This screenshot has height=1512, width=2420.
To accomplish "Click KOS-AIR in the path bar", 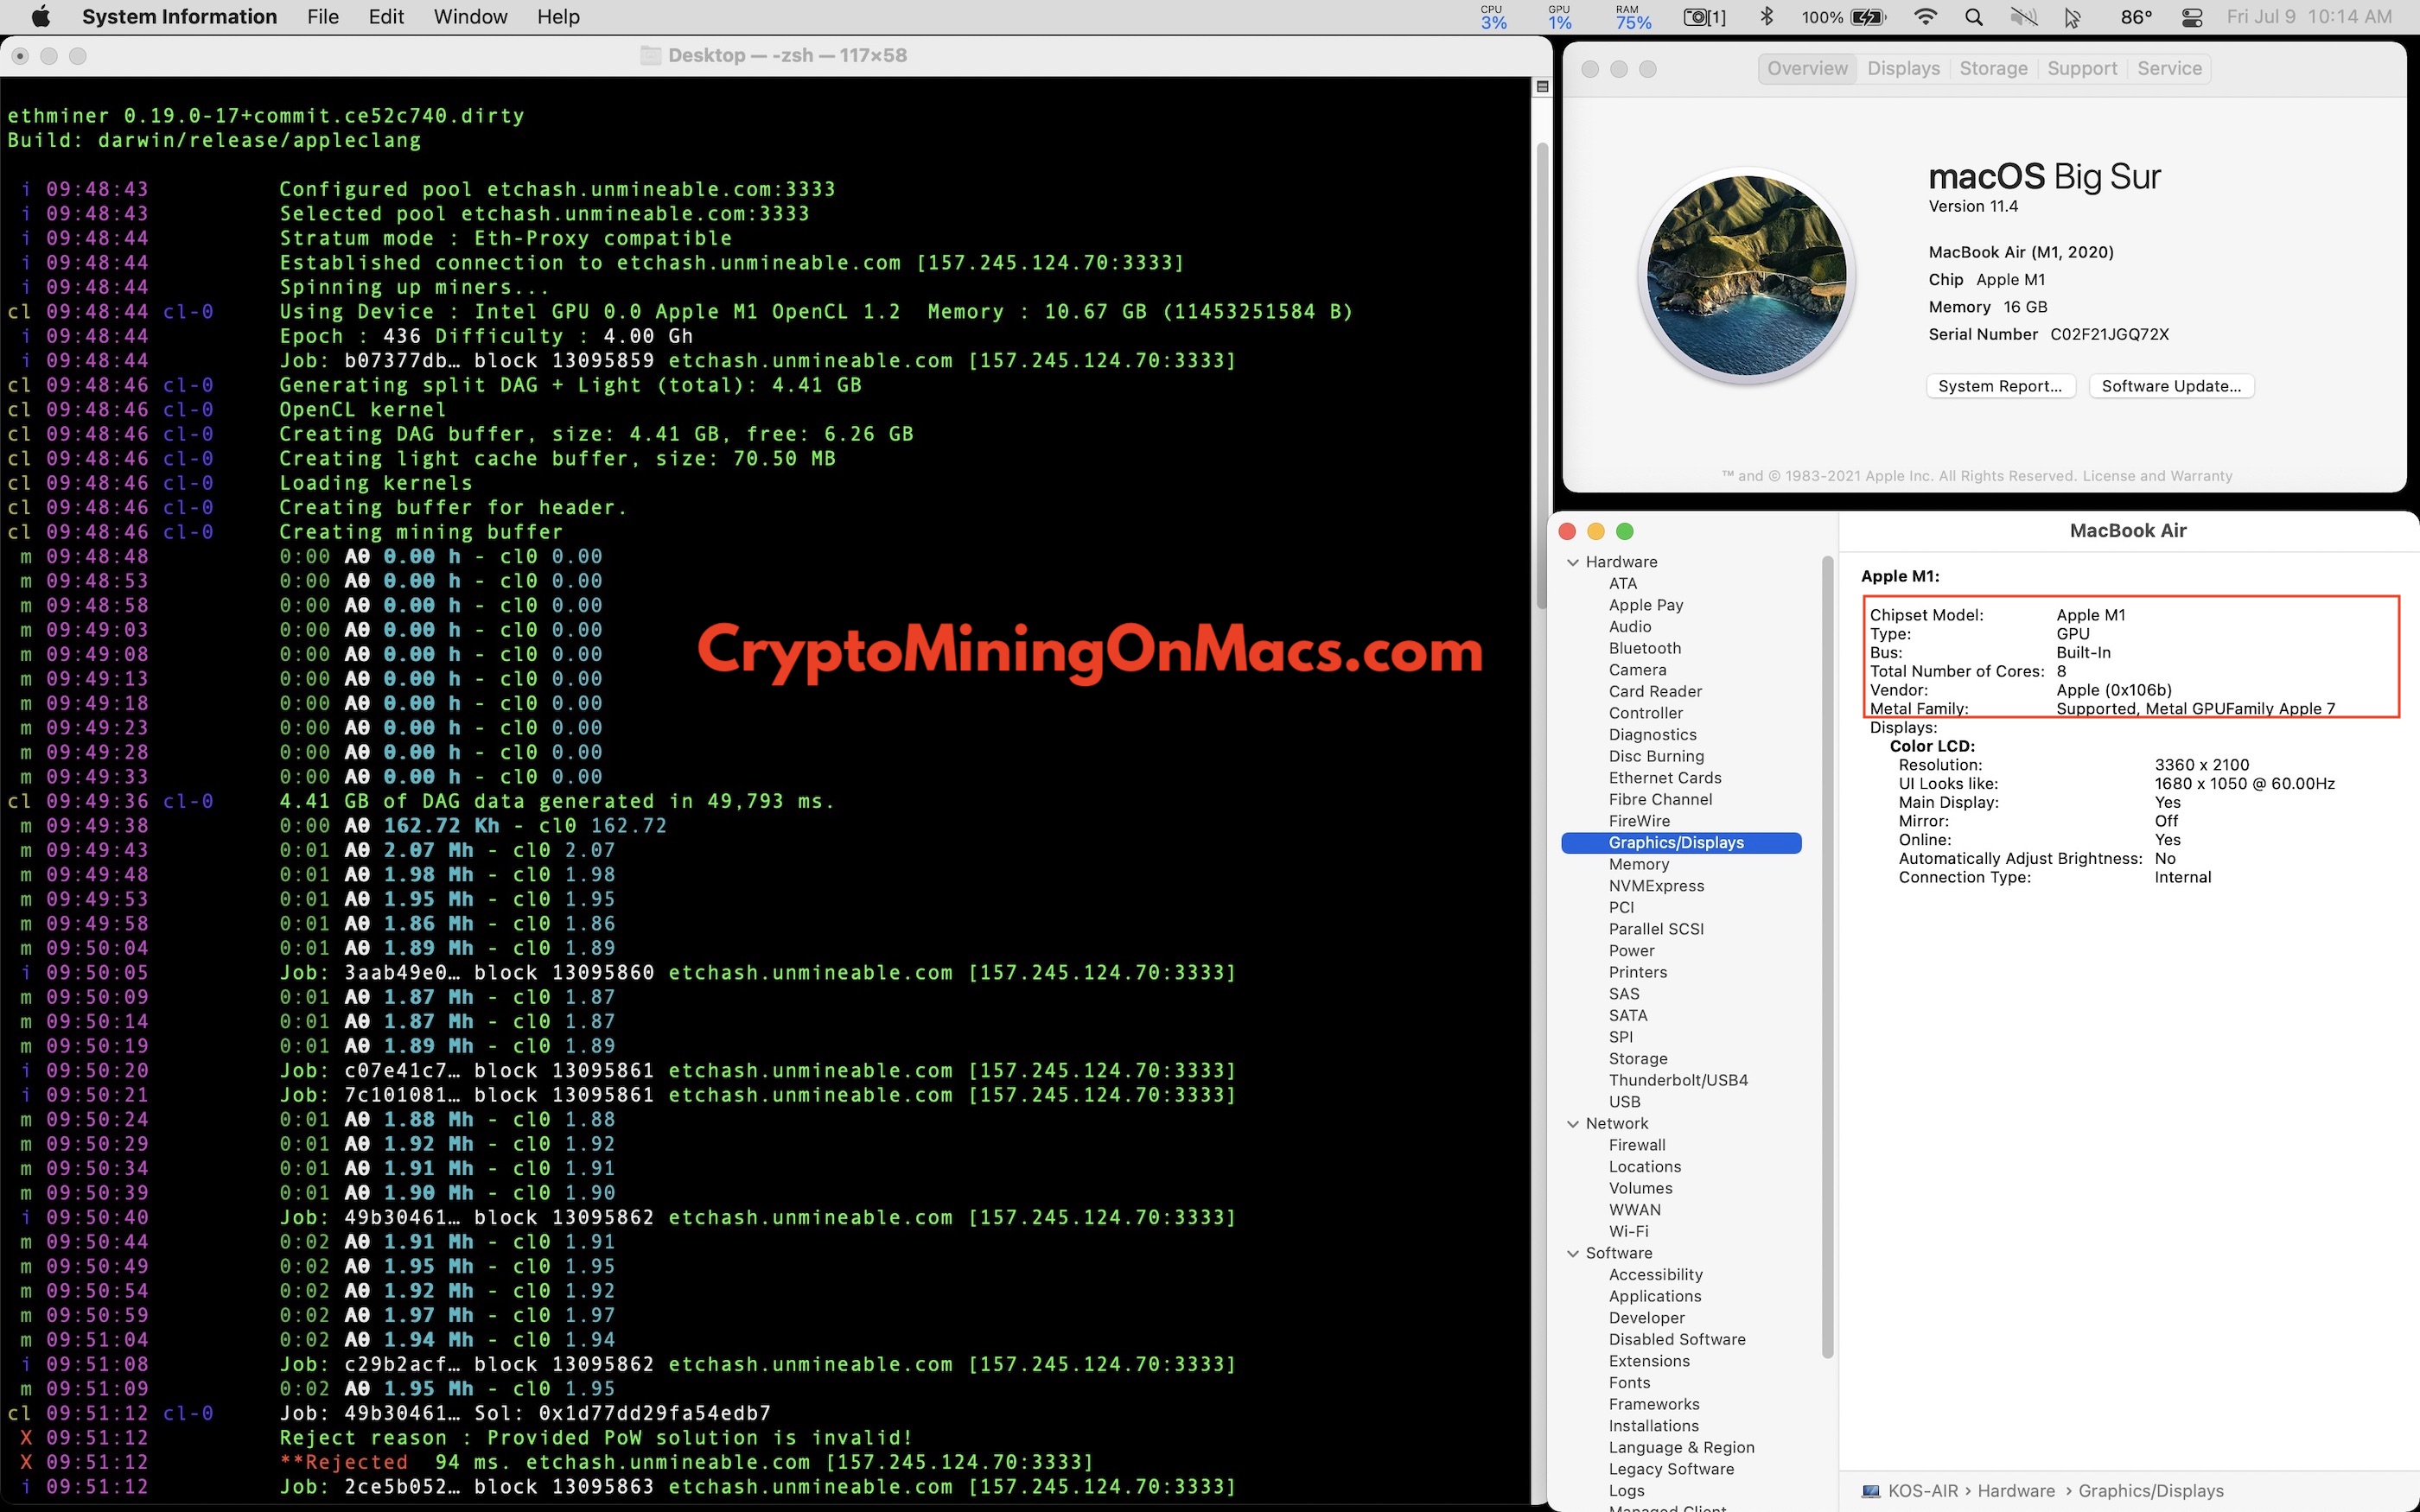I will (x=1922, y=1491).
